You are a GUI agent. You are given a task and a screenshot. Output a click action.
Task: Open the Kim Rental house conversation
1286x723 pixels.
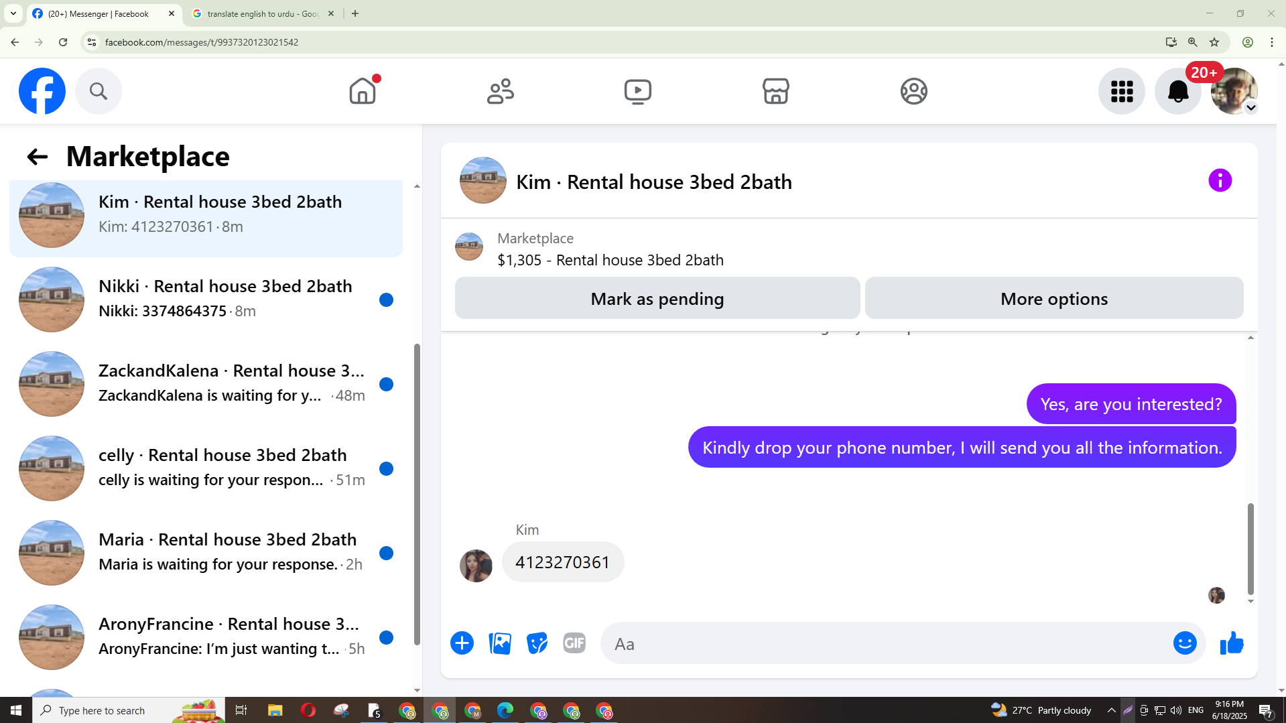[206, 216]
